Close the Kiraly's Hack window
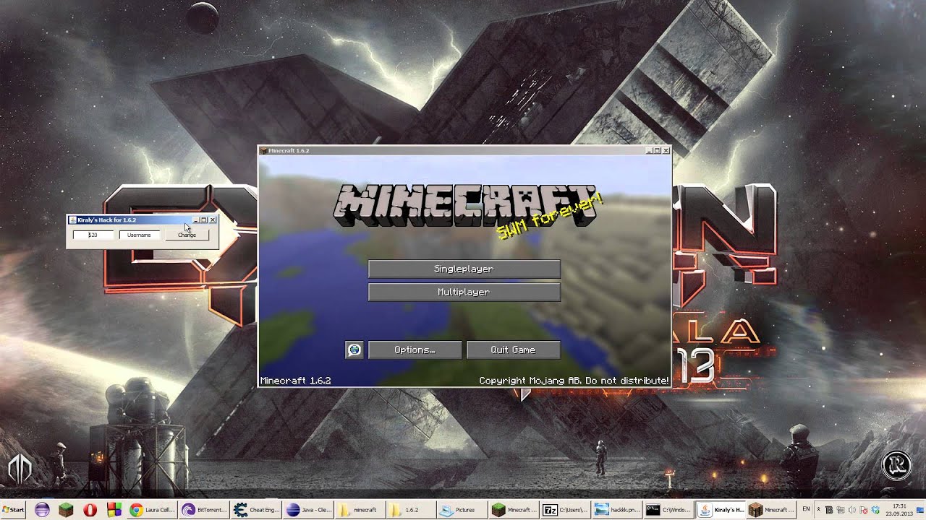The image size is (926, 520). 213,220
